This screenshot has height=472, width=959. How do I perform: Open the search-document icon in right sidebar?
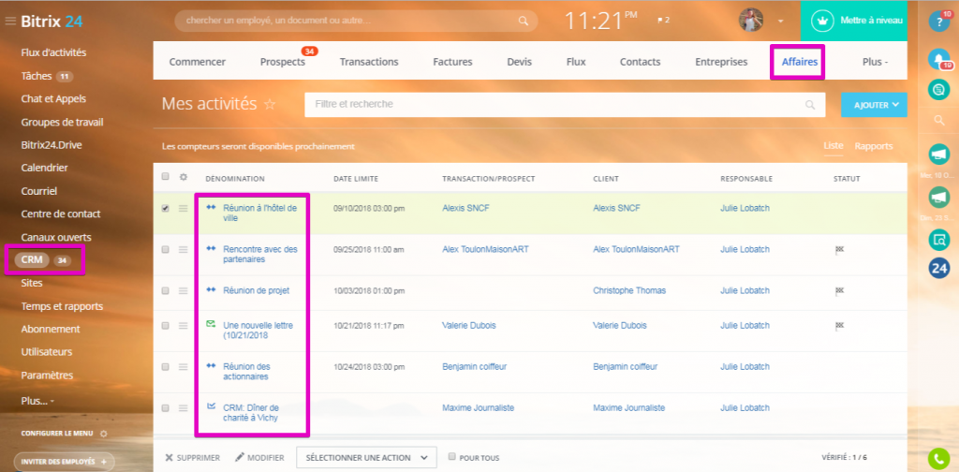938,239
